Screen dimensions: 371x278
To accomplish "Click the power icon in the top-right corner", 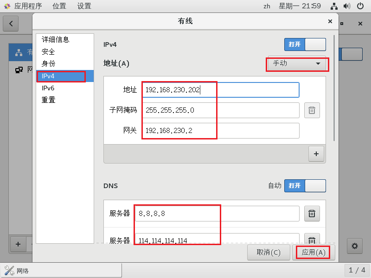I will (x=360, y=6).
